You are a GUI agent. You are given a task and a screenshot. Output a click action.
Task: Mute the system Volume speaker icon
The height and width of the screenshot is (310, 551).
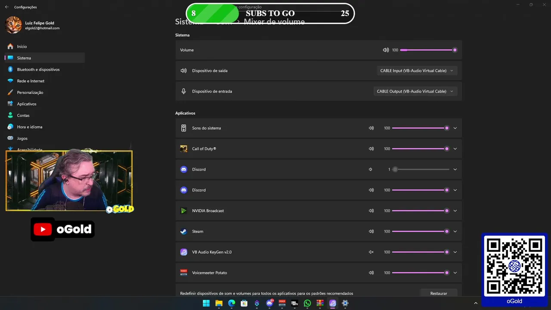click(386, 50)
